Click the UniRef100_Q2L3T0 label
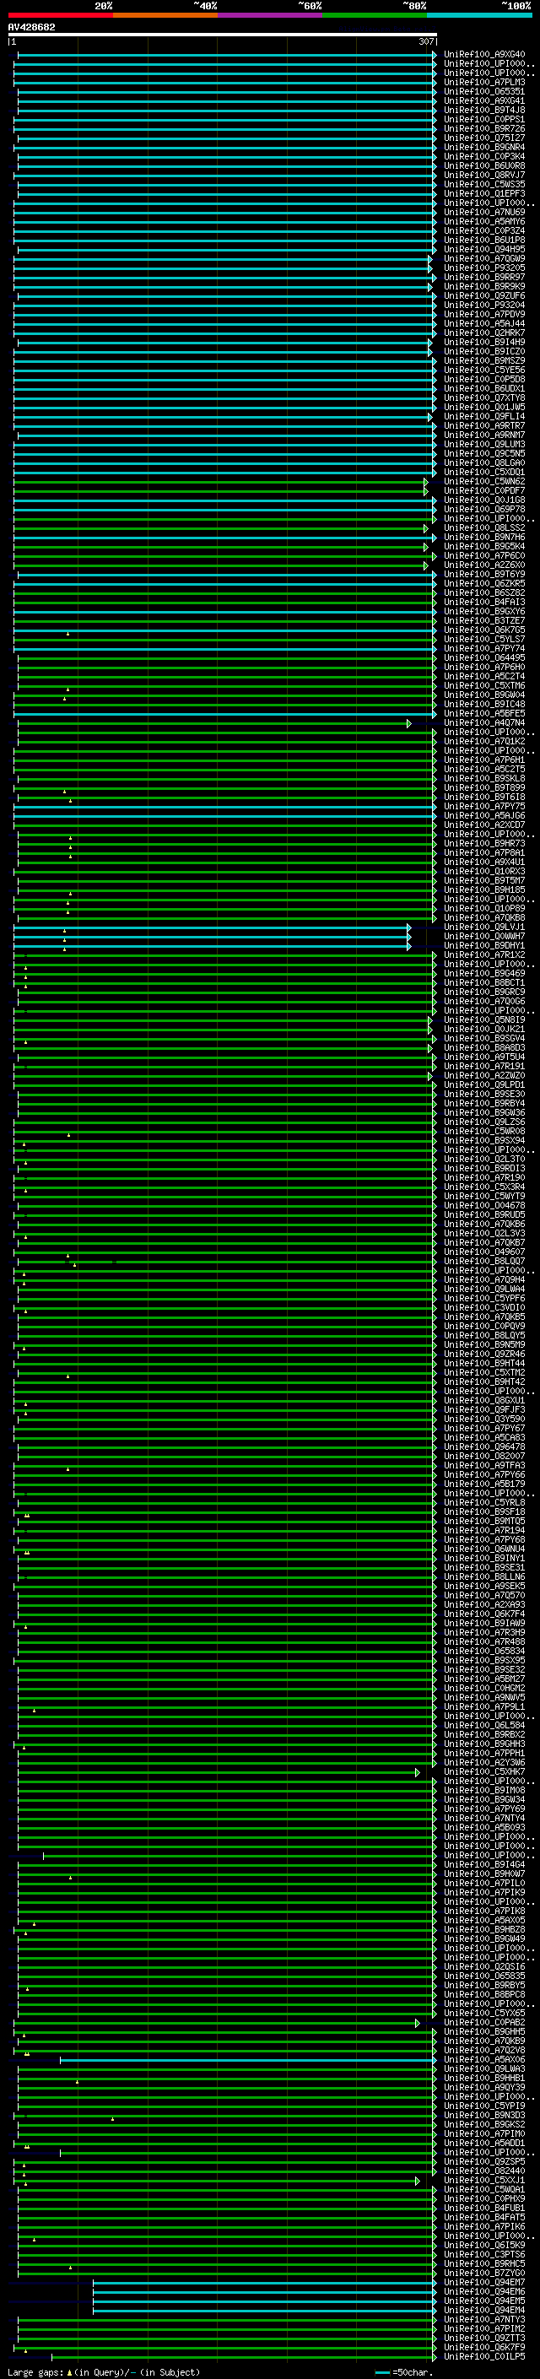Screen dimensions: 540x2379 [483, 1158]
